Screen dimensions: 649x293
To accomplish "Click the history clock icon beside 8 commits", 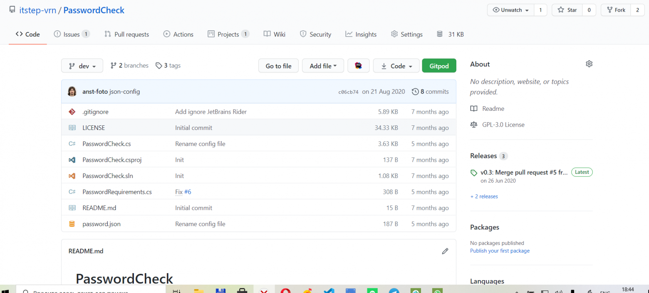I will coord(415,92).
